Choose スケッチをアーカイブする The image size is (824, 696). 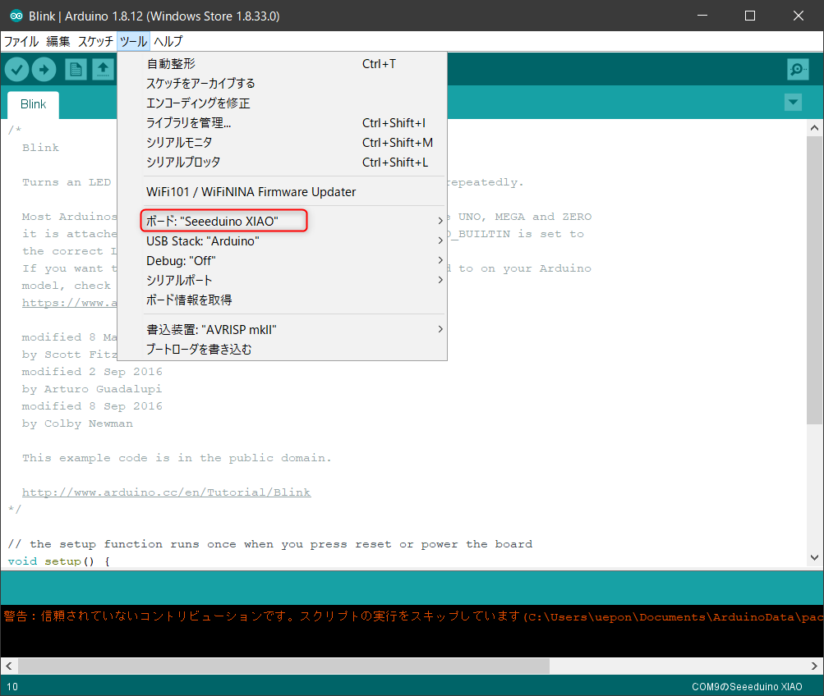tap(294, 84)
